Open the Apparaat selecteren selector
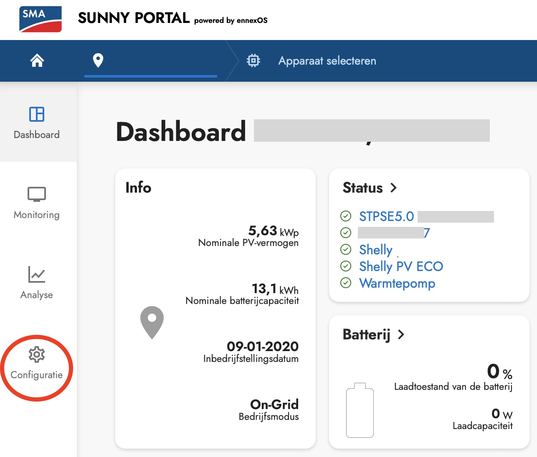The width and height of the screenshot is (537, 457). tap(327, 61)
